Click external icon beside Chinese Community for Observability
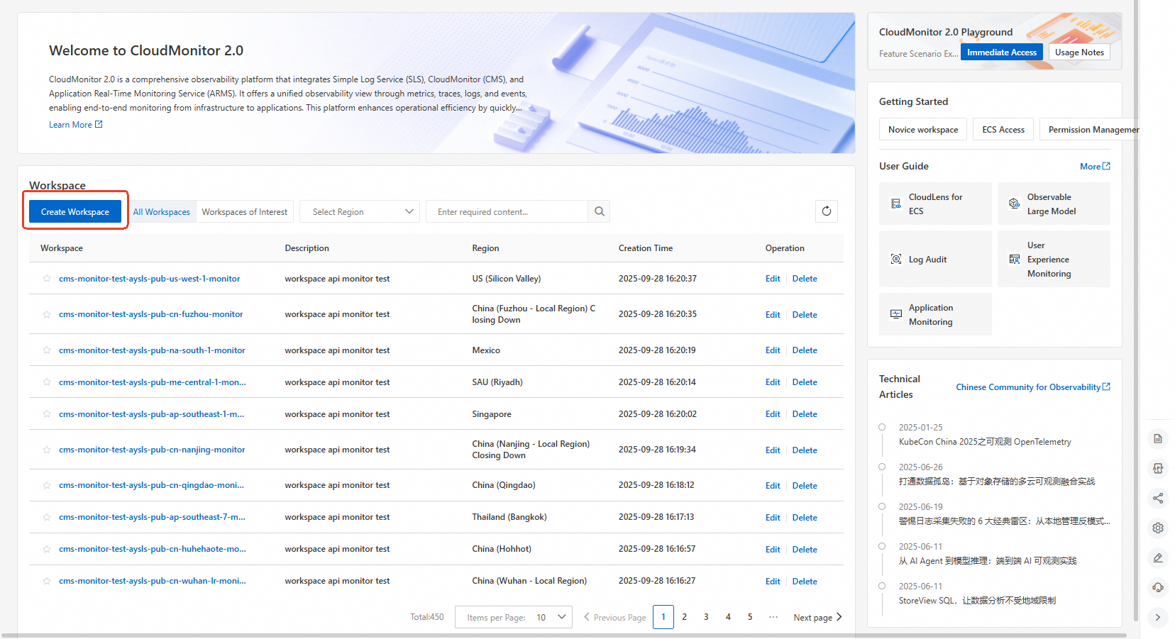The height and width of the screenshot is (639, 1175). click(x=1106, y=387)
